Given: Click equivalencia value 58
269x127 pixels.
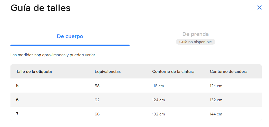Looking at the screenshot, I should pyautogui.click(x=97, y=86).
